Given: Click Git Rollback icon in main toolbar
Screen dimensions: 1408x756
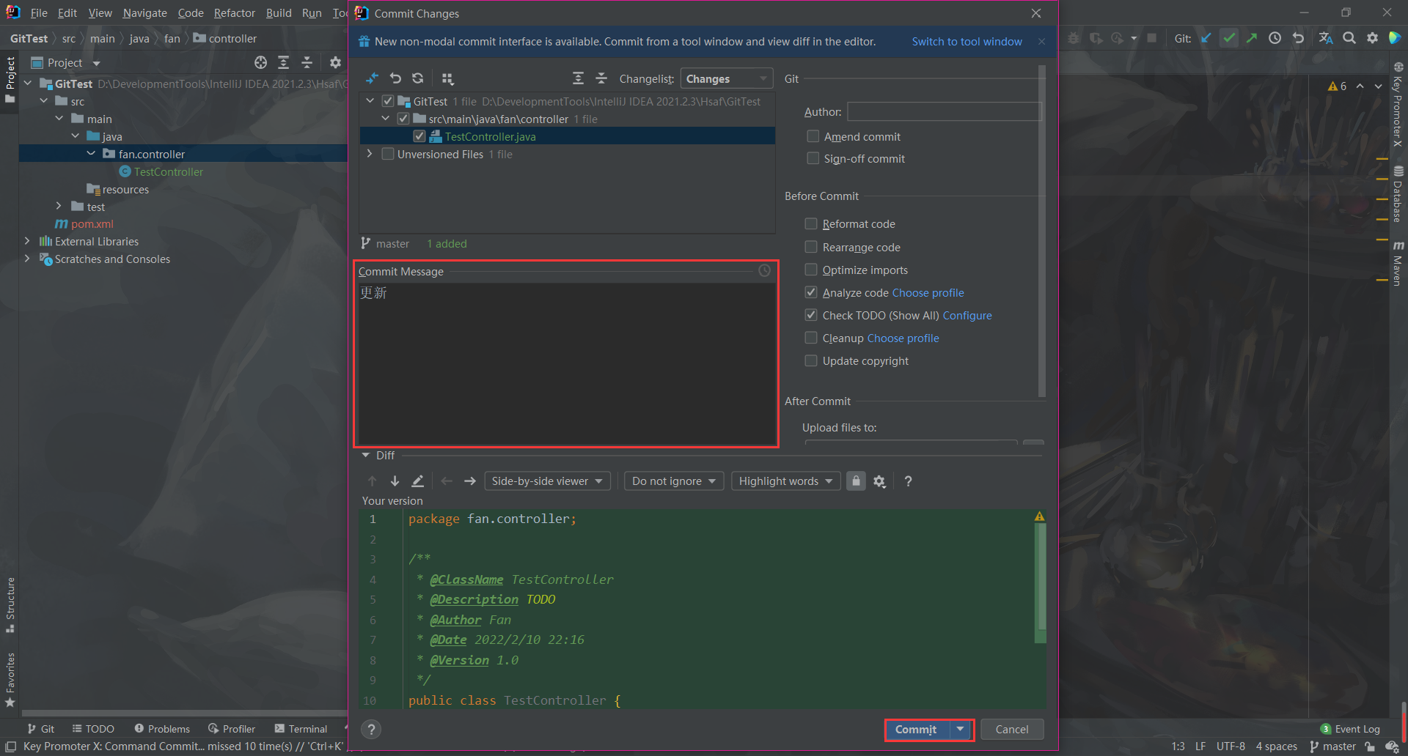Looking at the screenshot, I should (x=1298, y=38).
